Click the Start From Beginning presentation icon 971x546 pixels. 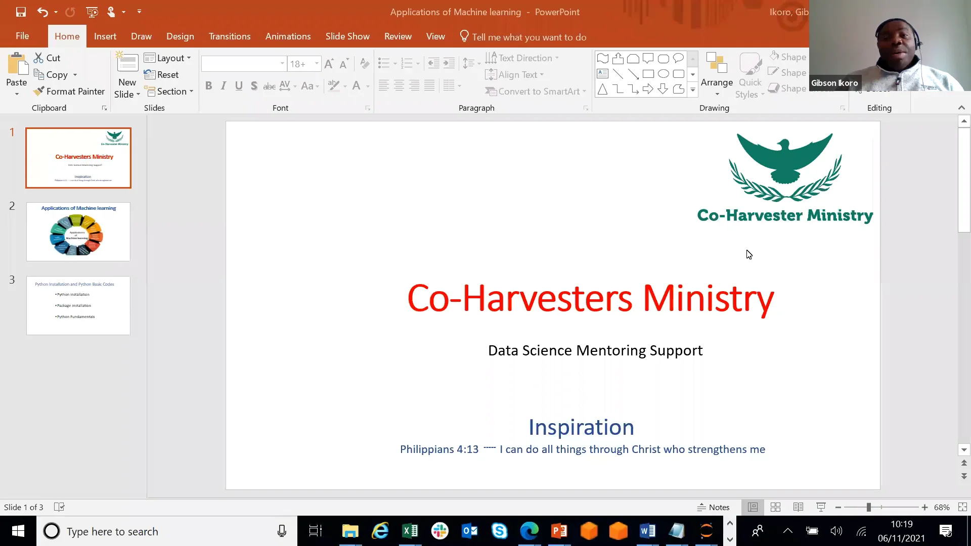pyautogui.click(x=92, y=12)
